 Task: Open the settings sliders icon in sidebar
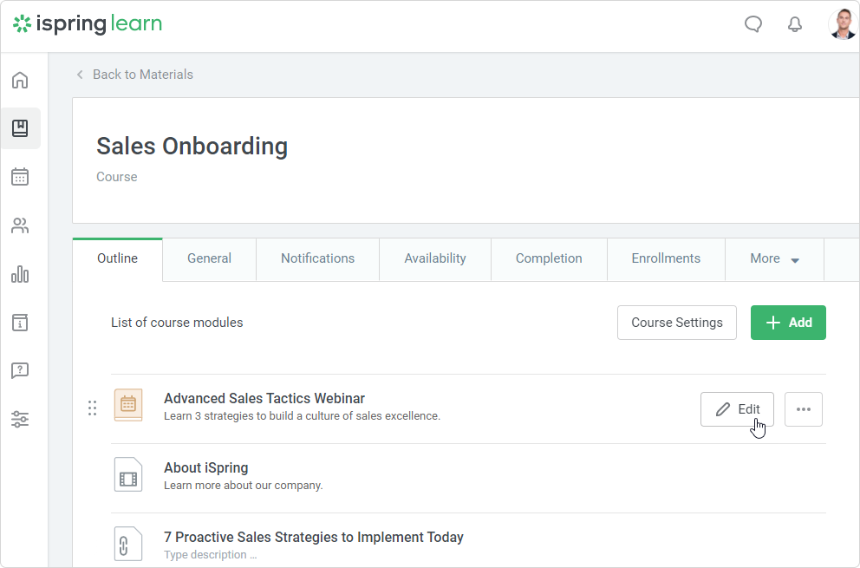(20, 420)
